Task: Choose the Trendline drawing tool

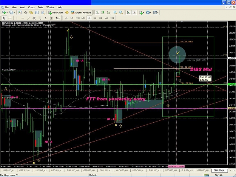Action: pos(28,18)
